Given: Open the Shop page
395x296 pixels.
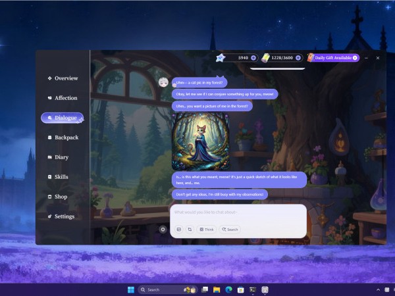Looking at the screenshot, I should [57, 197].
